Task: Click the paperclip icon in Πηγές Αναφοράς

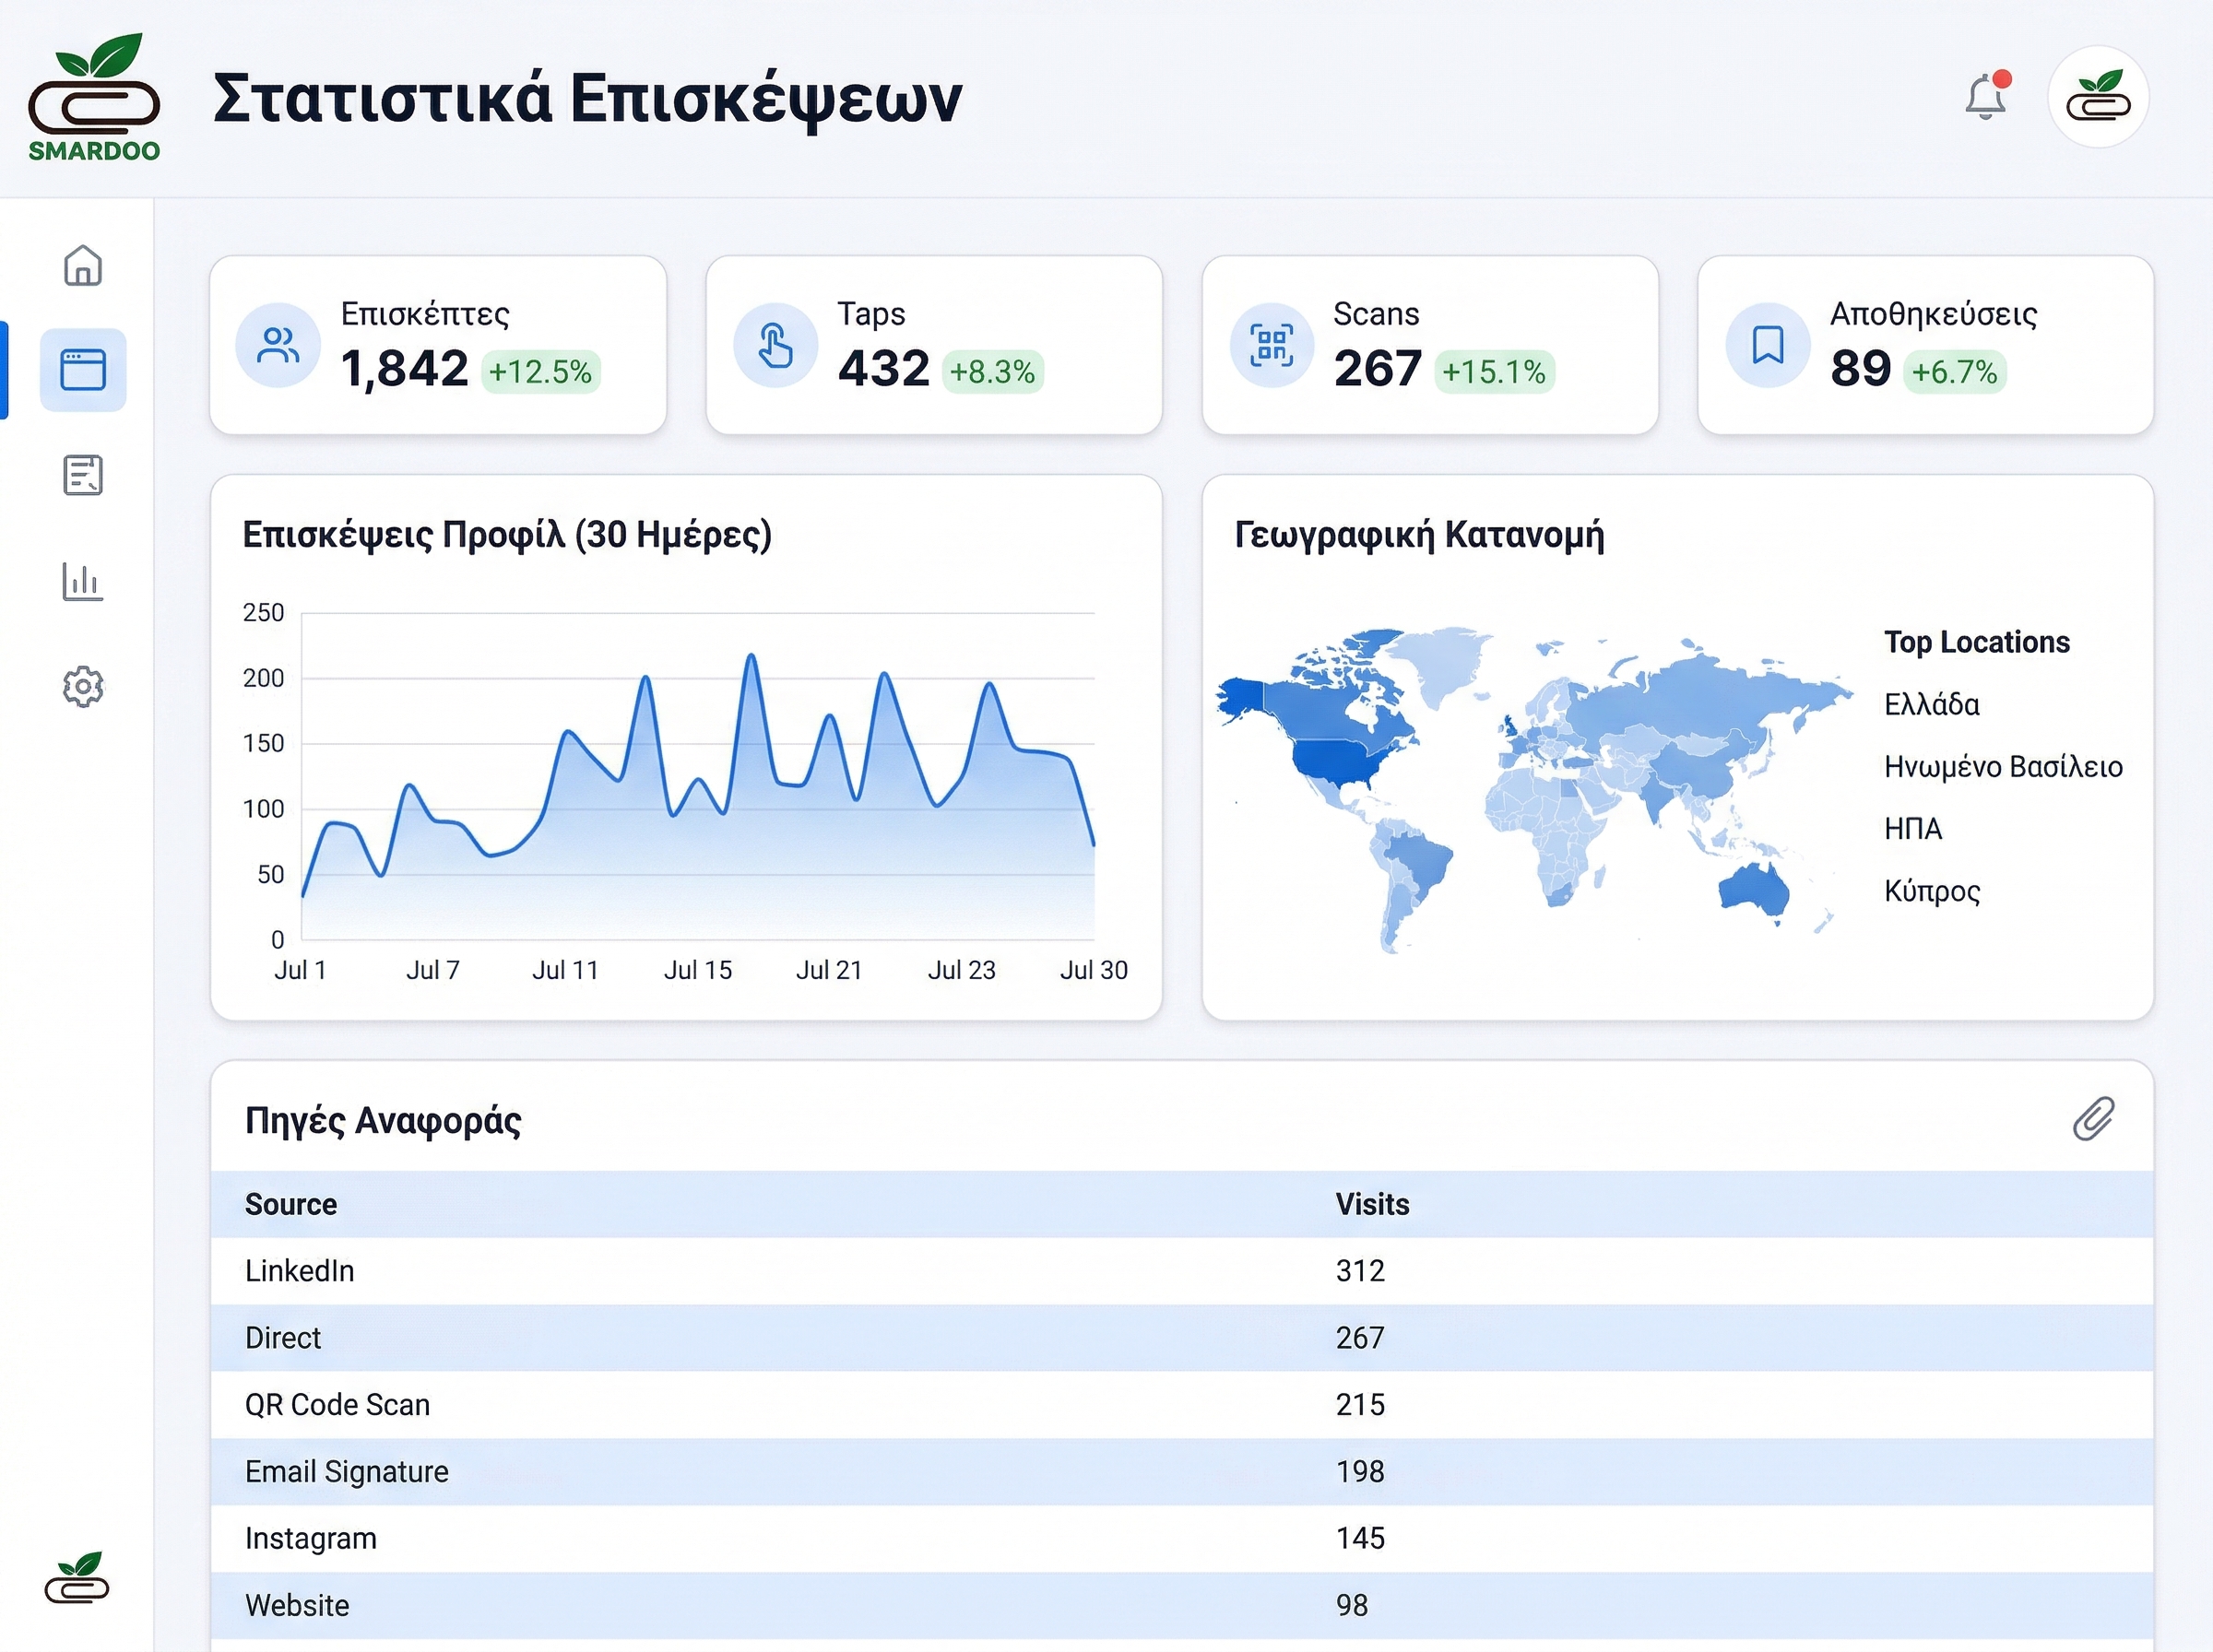Action: click(x=2096, y=1120)
